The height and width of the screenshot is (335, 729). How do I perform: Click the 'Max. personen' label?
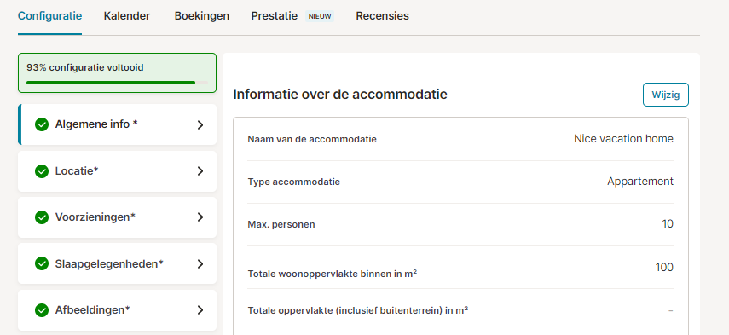coord(281,224)
